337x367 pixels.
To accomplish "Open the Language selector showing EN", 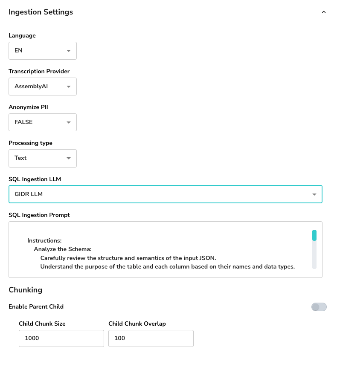I will point(43,50).
